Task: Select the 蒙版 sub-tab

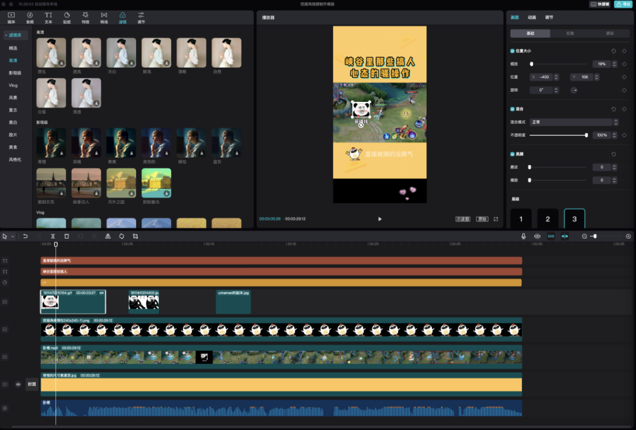Action: (x=609, y=33)
